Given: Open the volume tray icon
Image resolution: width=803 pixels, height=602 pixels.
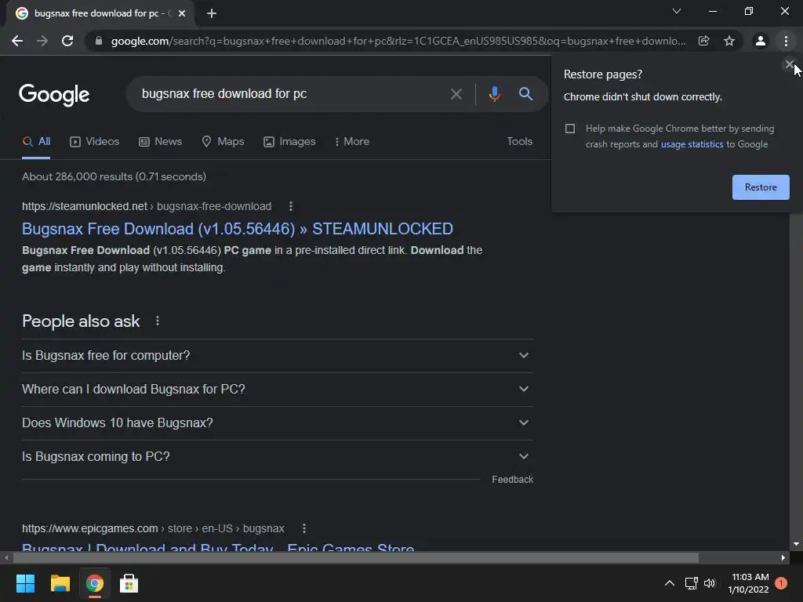Looking at the screenshot, I should pyautogui.click(x=710, y=583).
